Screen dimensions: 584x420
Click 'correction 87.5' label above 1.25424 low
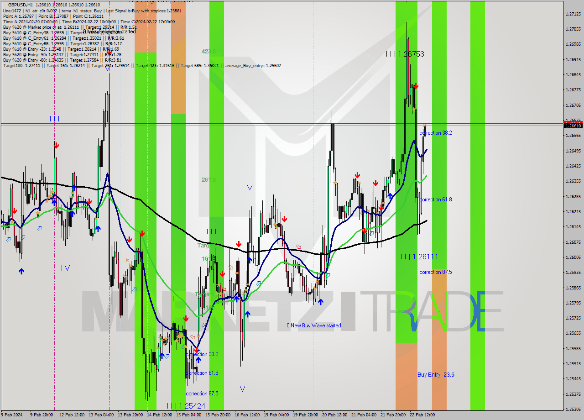[202, 394]
